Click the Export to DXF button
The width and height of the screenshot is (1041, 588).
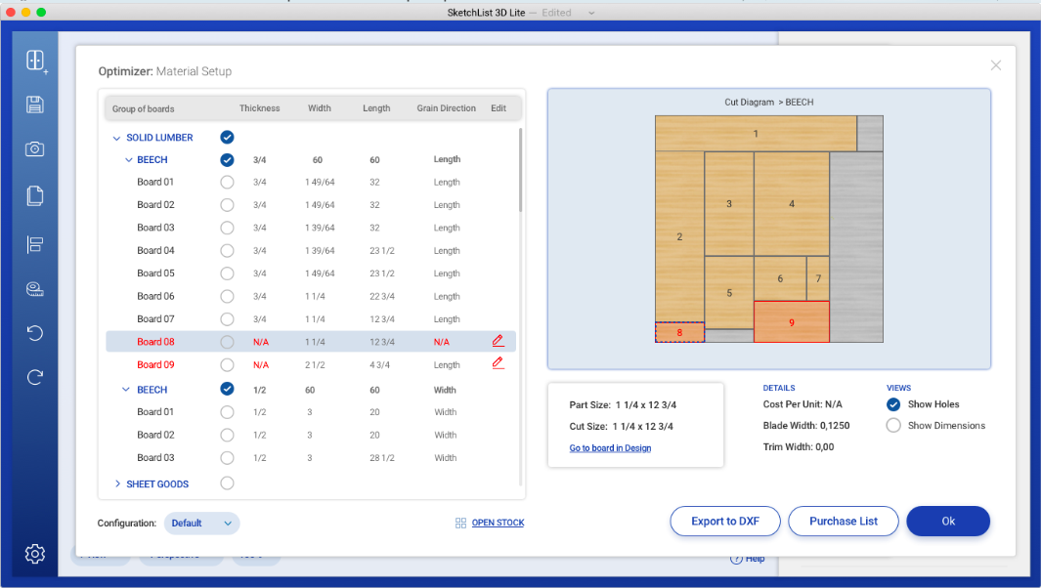[725, 521]
